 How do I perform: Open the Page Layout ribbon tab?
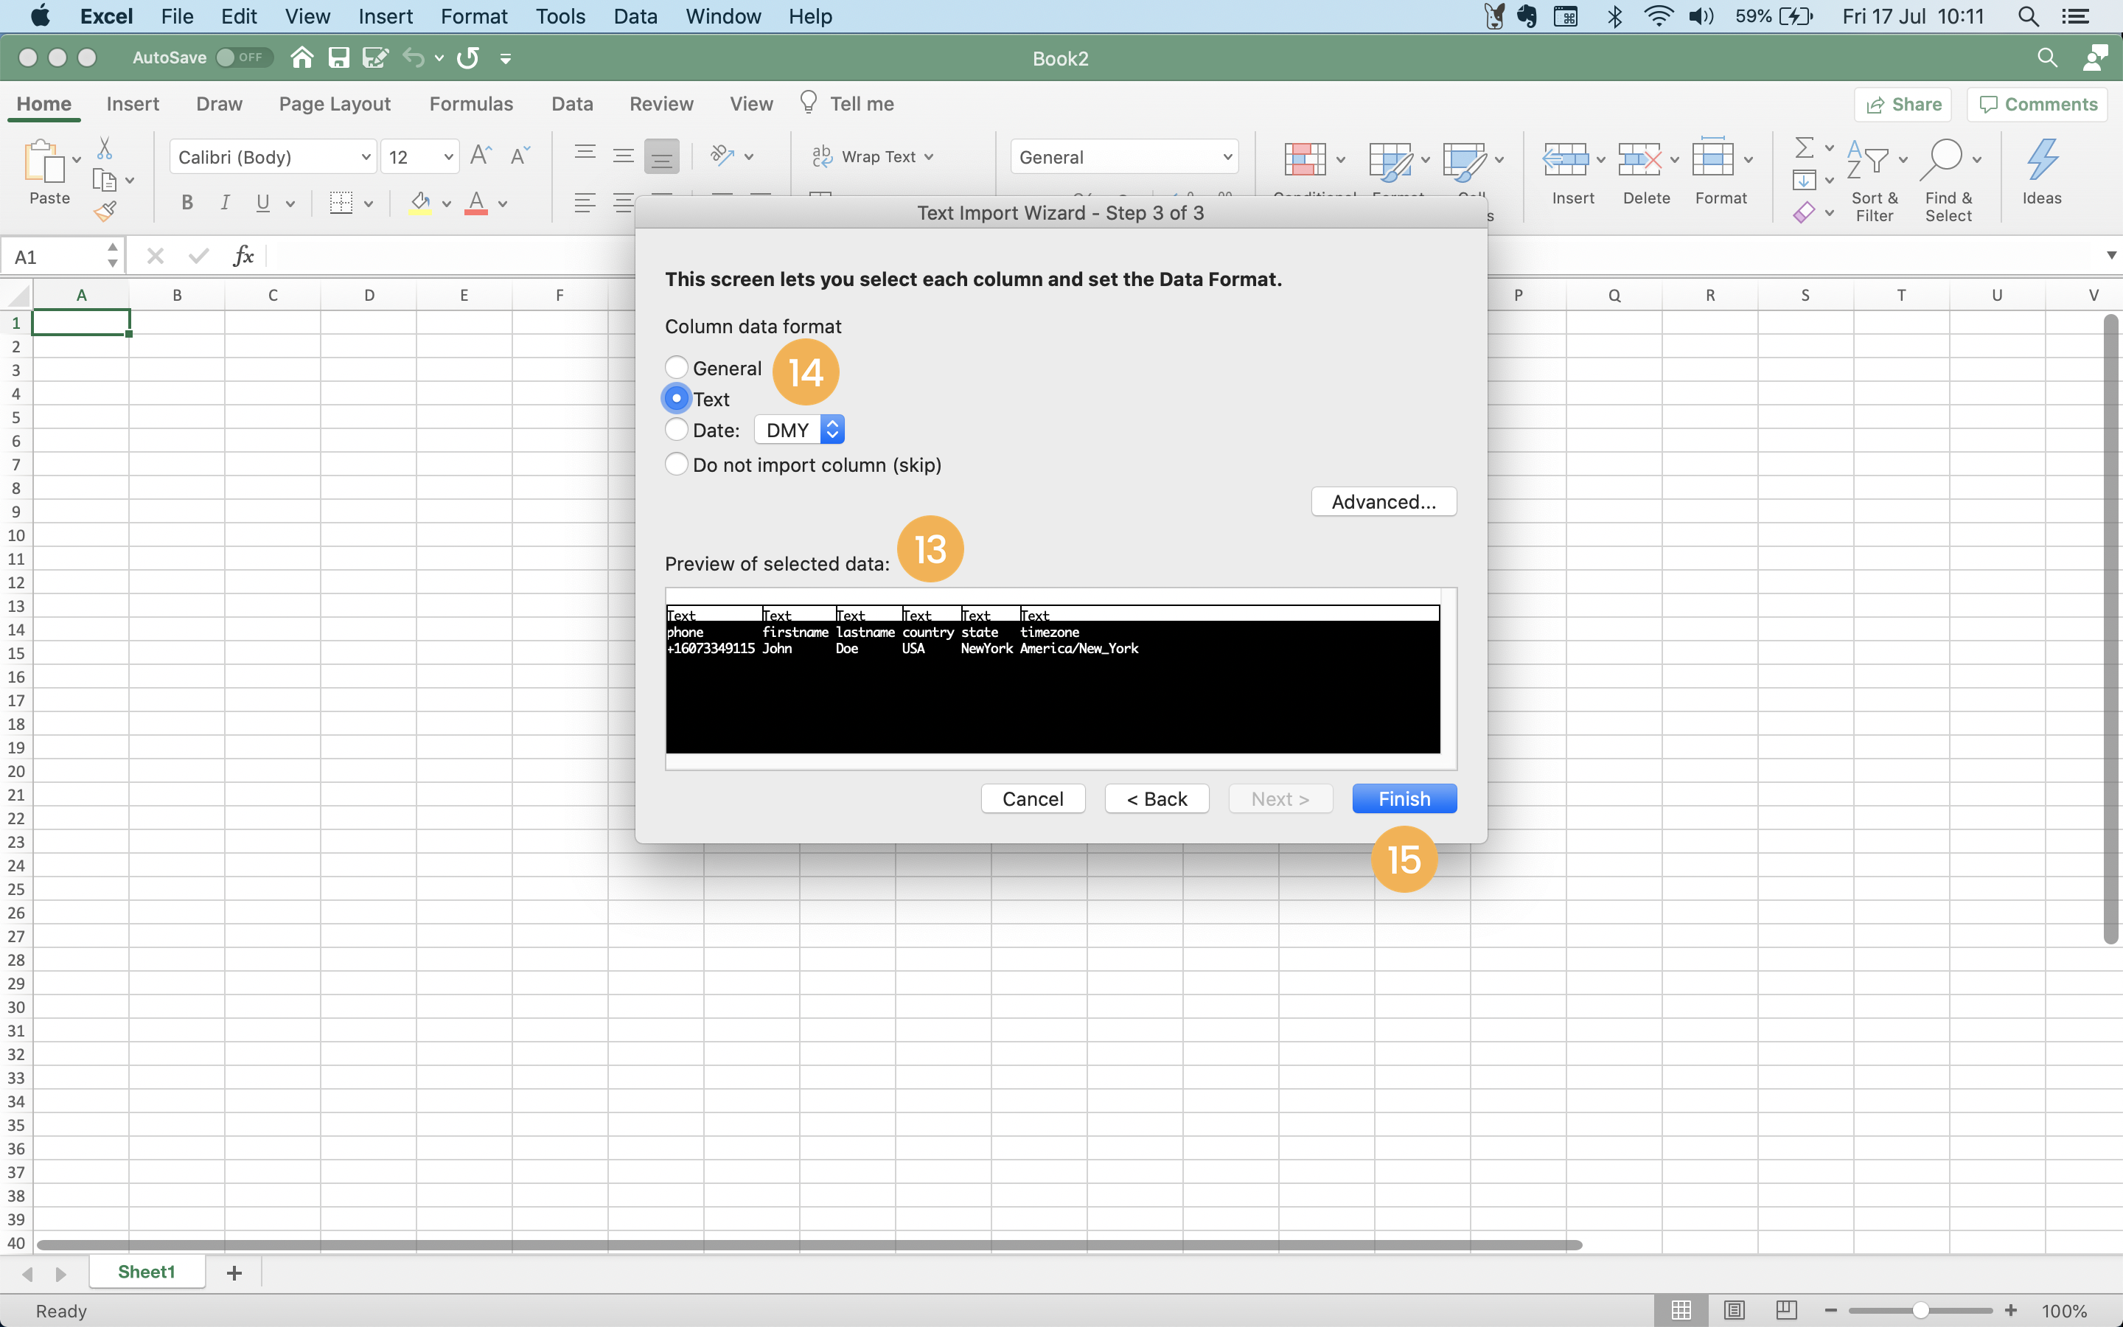point(334,103)
